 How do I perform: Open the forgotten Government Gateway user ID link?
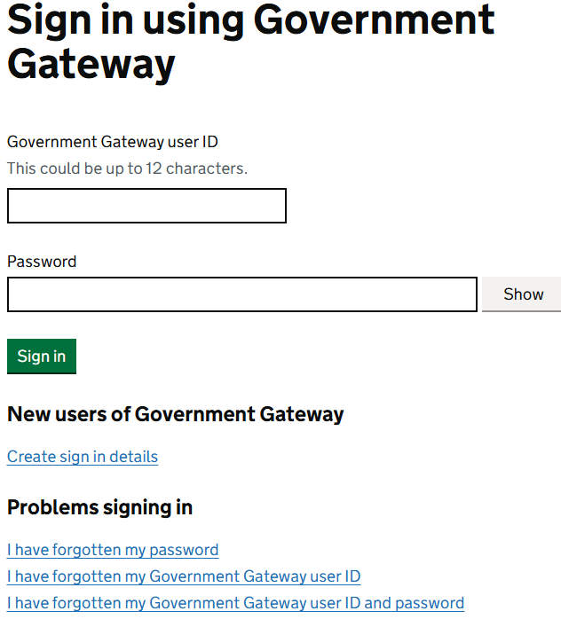(x=184, y=576)
